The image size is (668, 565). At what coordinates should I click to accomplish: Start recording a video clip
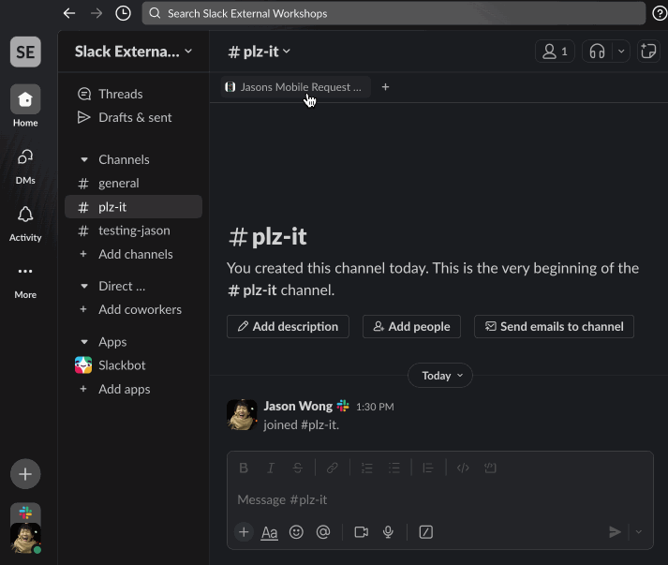(361, 532)
